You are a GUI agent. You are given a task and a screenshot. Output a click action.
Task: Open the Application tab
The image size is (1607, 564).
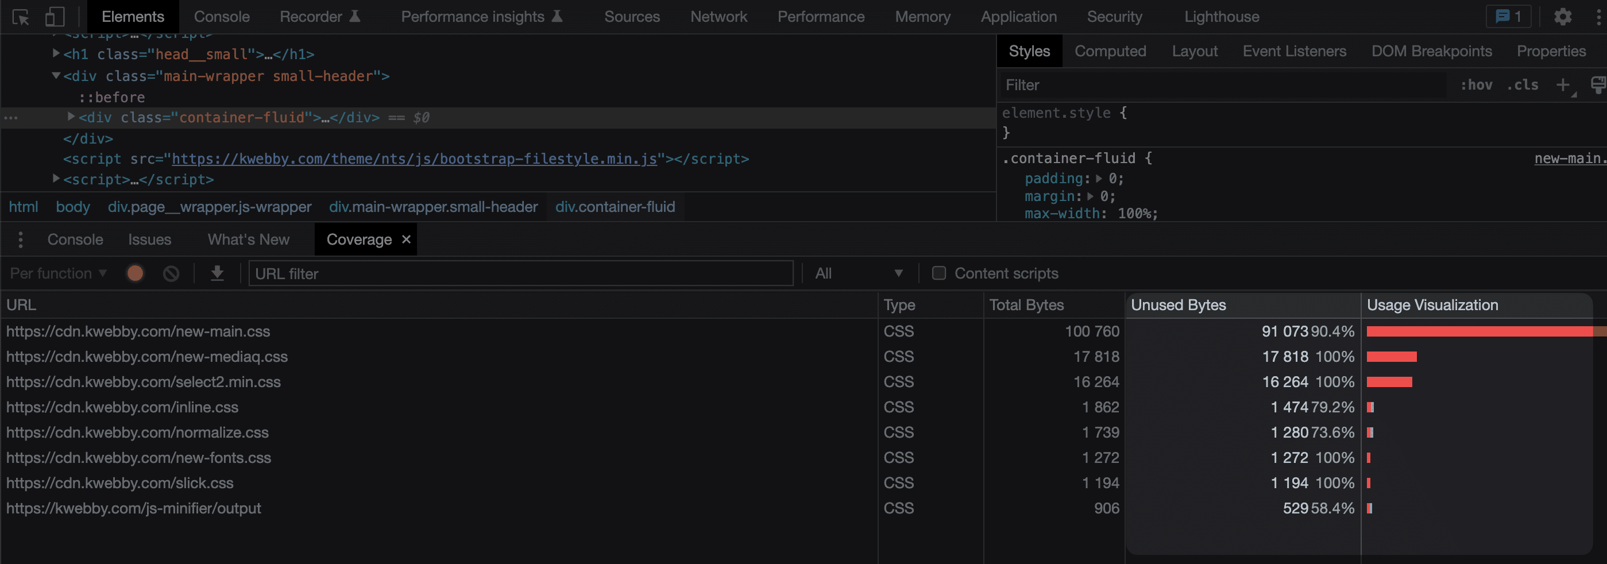(x=1019, y=17)
